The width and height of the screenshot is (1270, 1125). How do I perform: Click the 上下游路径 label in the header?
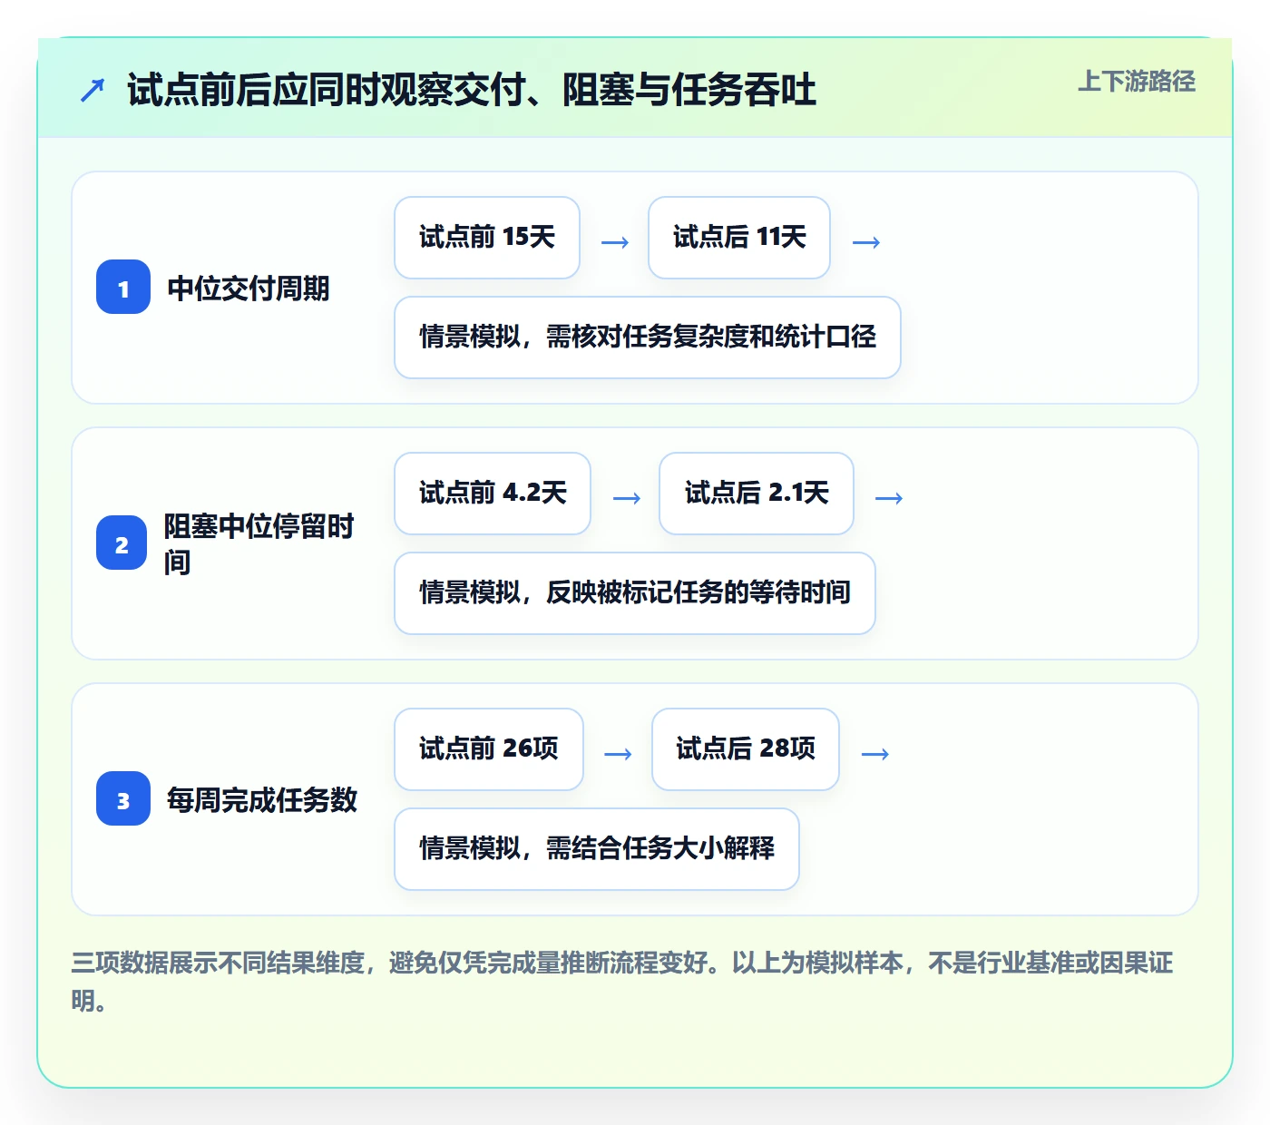pos(1136,81)
